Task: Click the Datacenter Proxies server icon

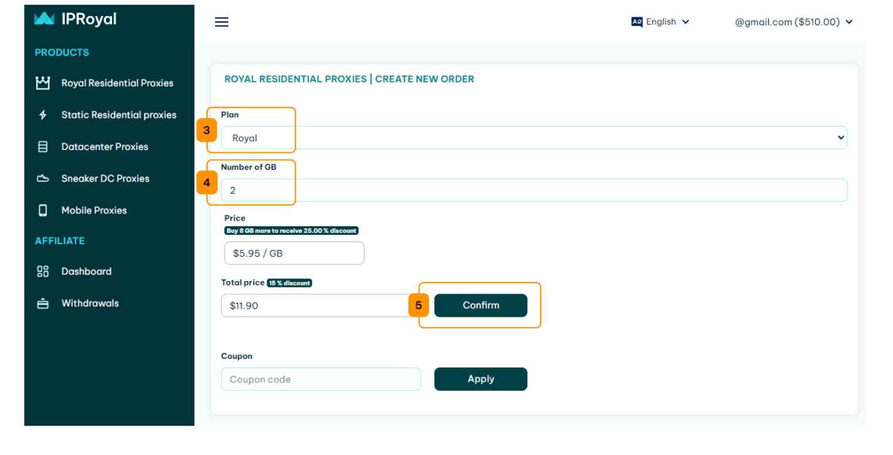Action: (43, 147)
